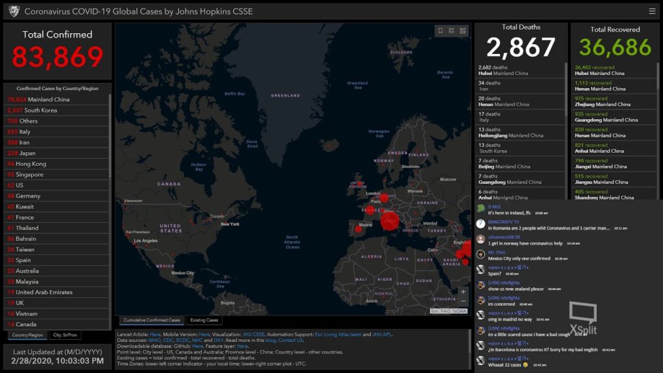This screenshot has width=663, height=373.
Task: Open the map legend icon
Action: pyautogui.click(x=452, y=31)
